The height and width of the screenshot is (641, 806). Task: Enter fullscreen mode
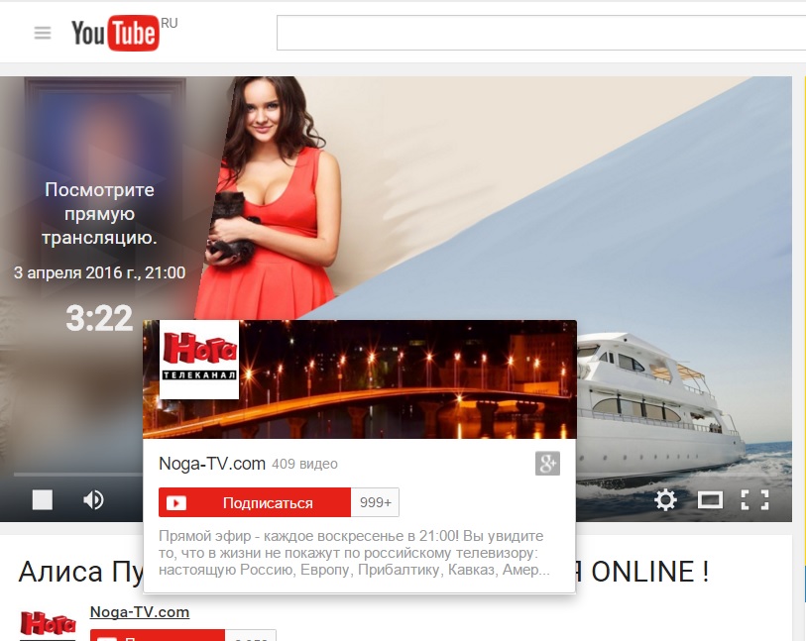pos(754,499)
